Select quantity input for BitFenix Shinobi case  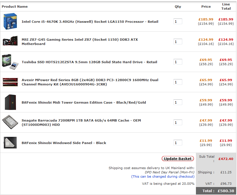[x=178, y=102]
